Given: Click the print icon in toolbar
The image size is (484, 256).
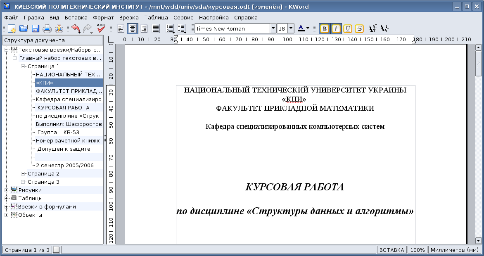Looking at the screenshot, I should 47,28.
